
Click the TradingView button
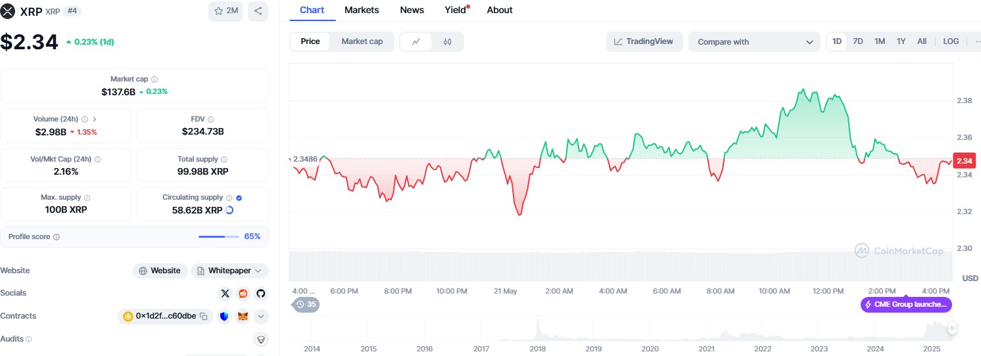coord(644,41)
